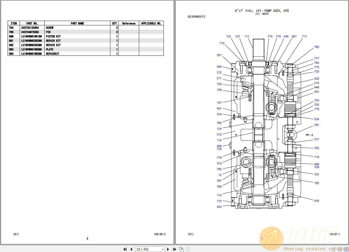The height and width of the screenshot is (252, 349).
Task: Click the PART NO. column header
Action: (32, 23)
